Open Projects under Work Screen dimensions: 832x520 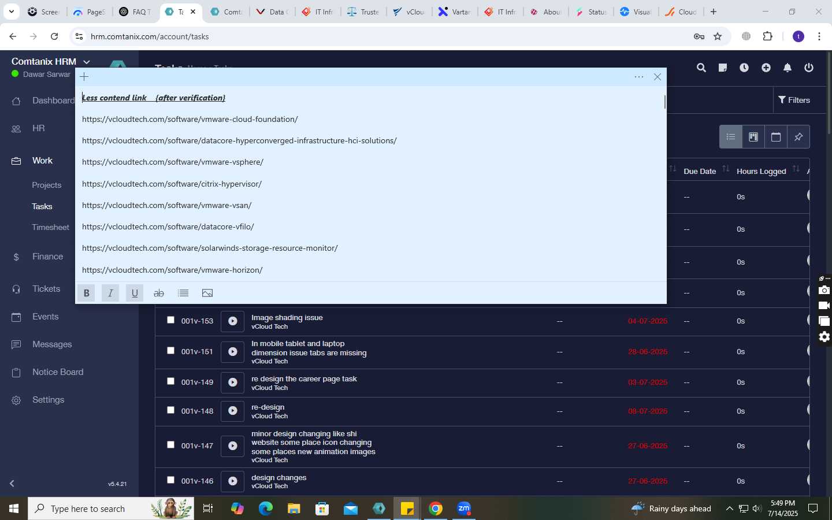pos(47,185)
